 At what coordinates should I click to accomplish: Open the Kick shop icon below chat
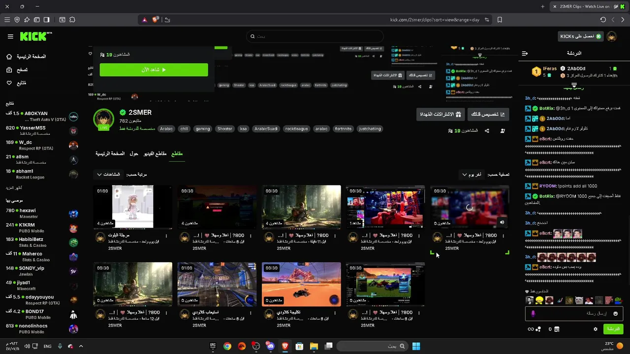[557, 329]
